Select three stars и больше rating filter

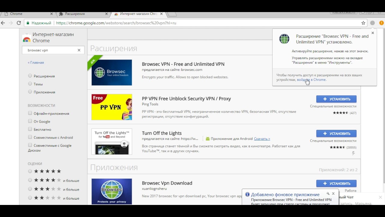click(x=30, y=189)
